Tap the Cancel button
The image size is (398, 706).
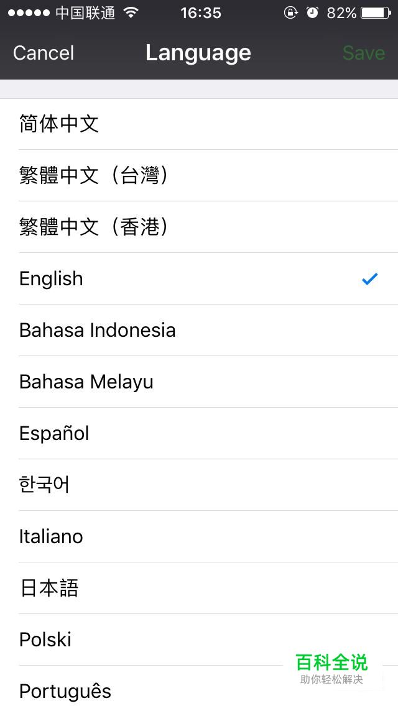click(44, 53)
